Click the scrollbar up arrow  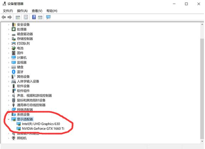pyautogui.click(x=202, y=24)
